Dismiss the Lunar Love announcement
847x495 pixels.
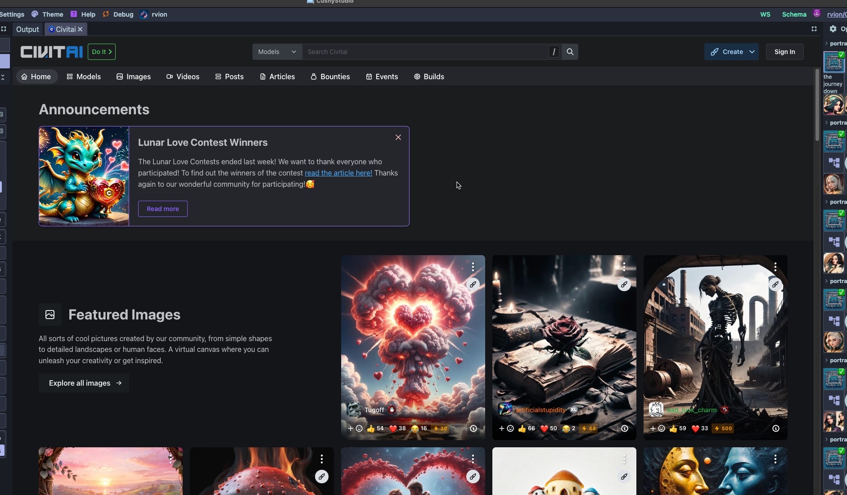coord(398,137)
